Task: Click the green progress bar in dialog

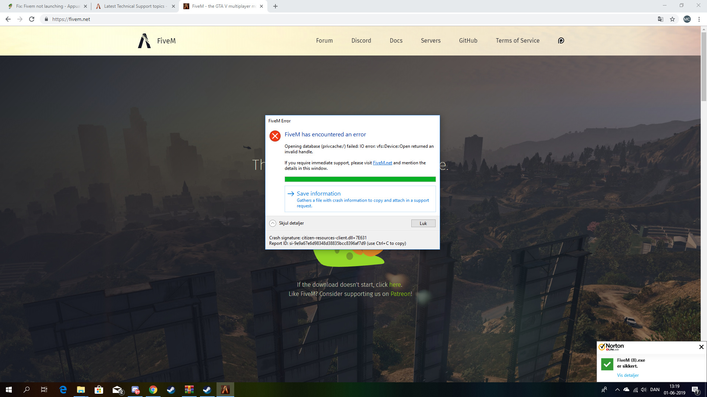Action: pos(360,179)
